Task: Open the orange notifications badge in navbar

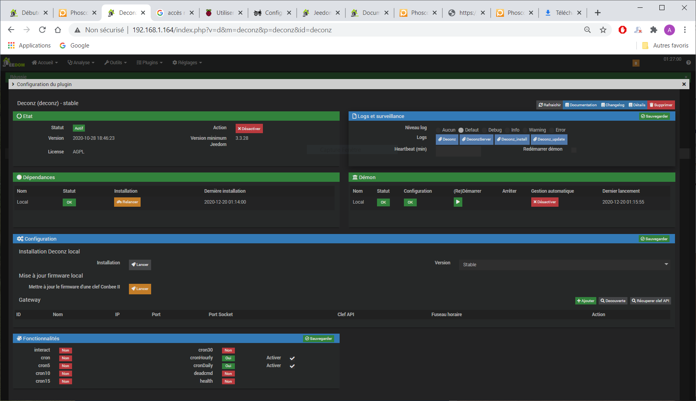Action: 636,63
